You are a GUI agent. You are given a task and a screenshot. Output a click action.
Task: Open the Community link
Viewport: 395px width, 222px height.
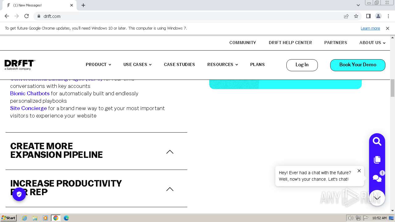click(243, 43)
